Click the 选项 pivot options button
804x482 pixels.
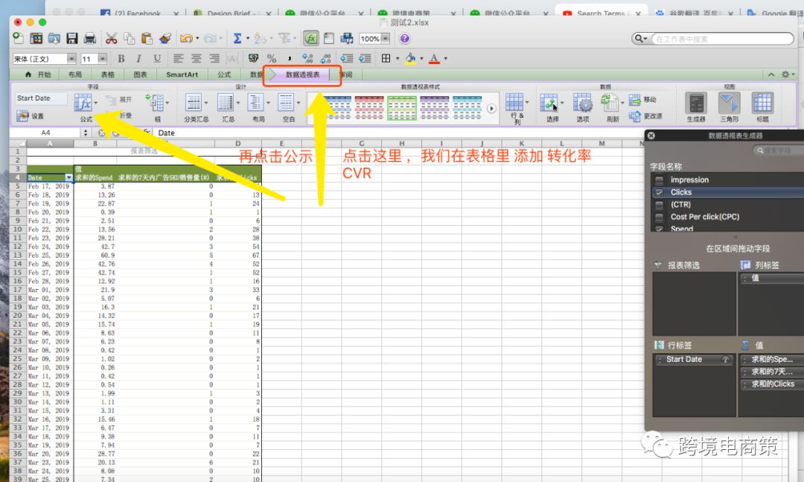pyautogui.click(x=582, y=108)
